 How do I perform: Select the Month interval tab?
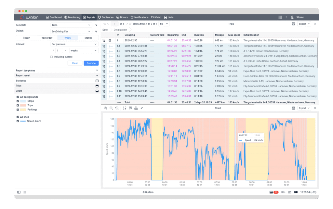[88, 38]
